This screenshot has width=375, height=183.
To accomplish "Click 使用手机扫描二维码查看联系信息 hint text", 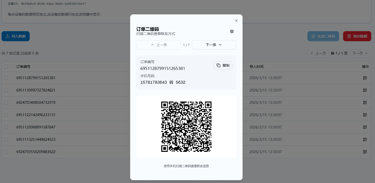I will coord(186,166).
